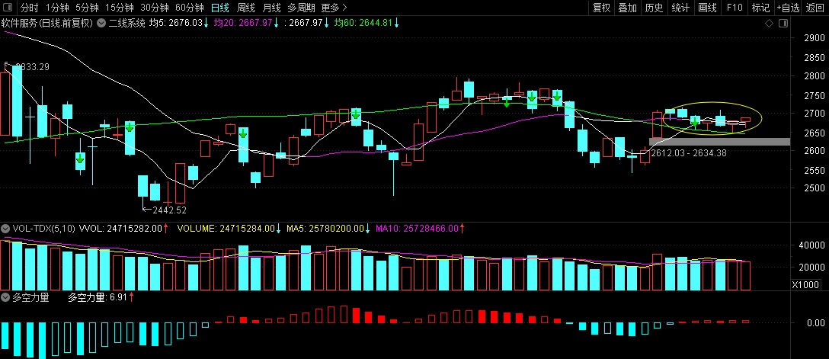Switch to the 分时 intraday view

[29, 8]
